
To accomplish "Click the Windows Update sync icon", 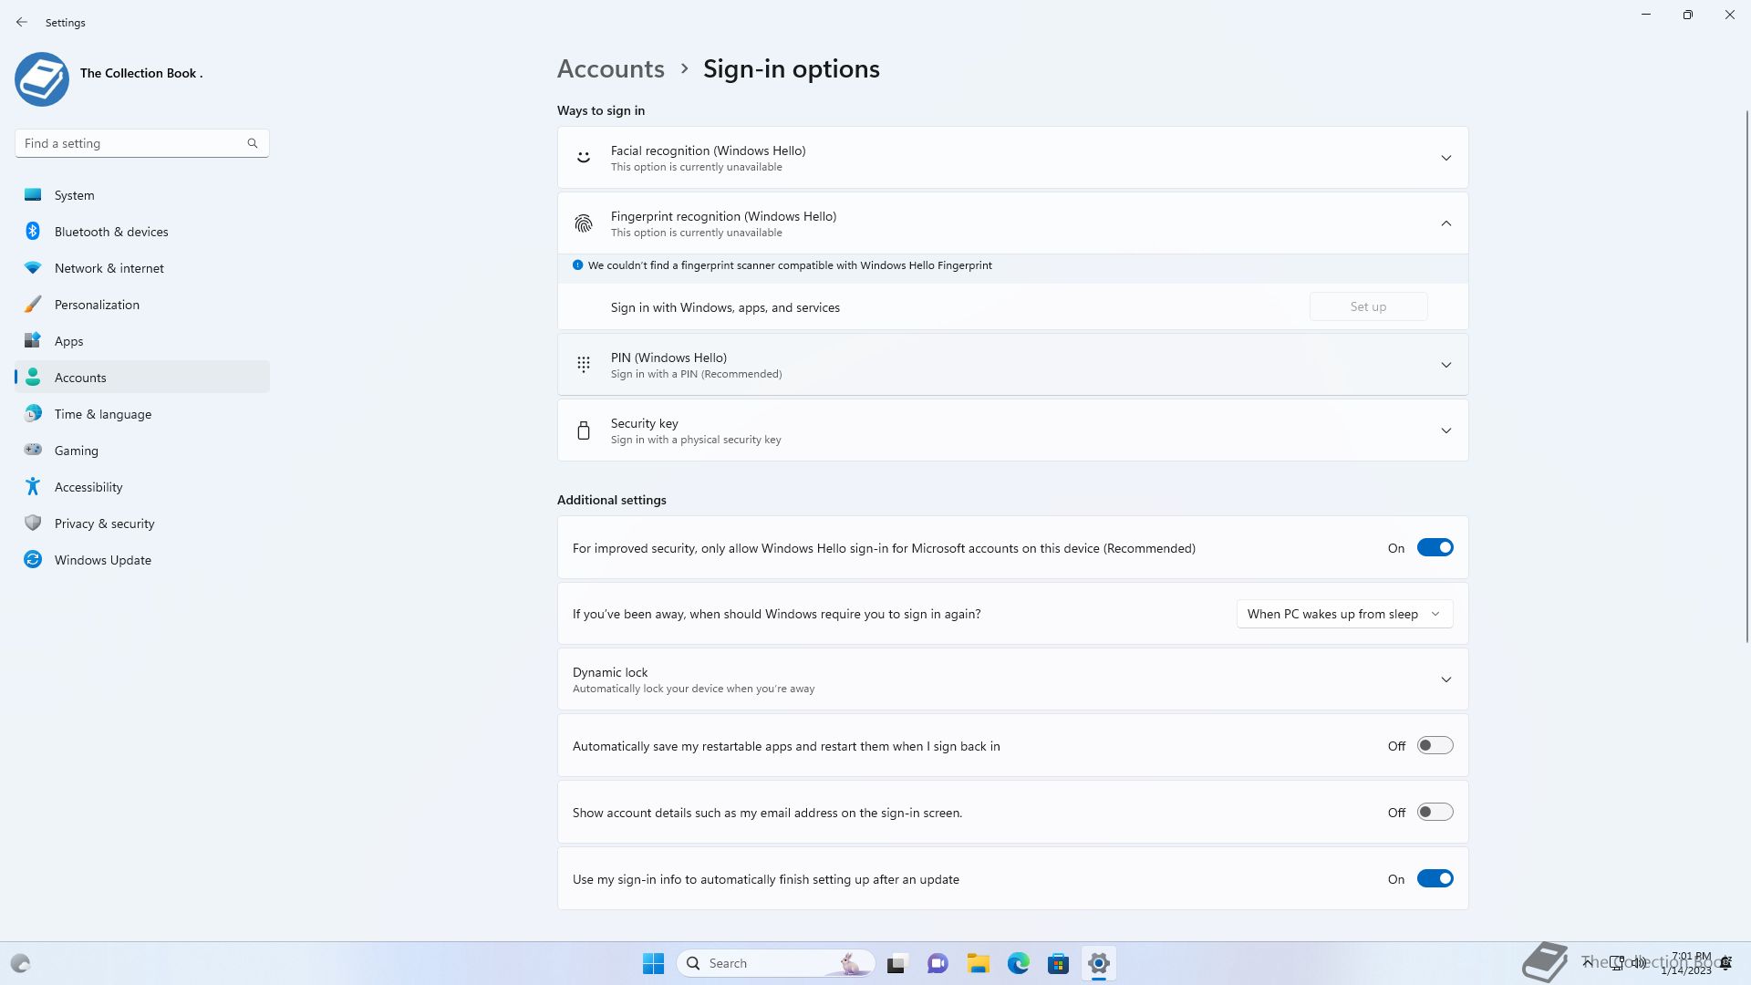I will [x=33, y=559].
